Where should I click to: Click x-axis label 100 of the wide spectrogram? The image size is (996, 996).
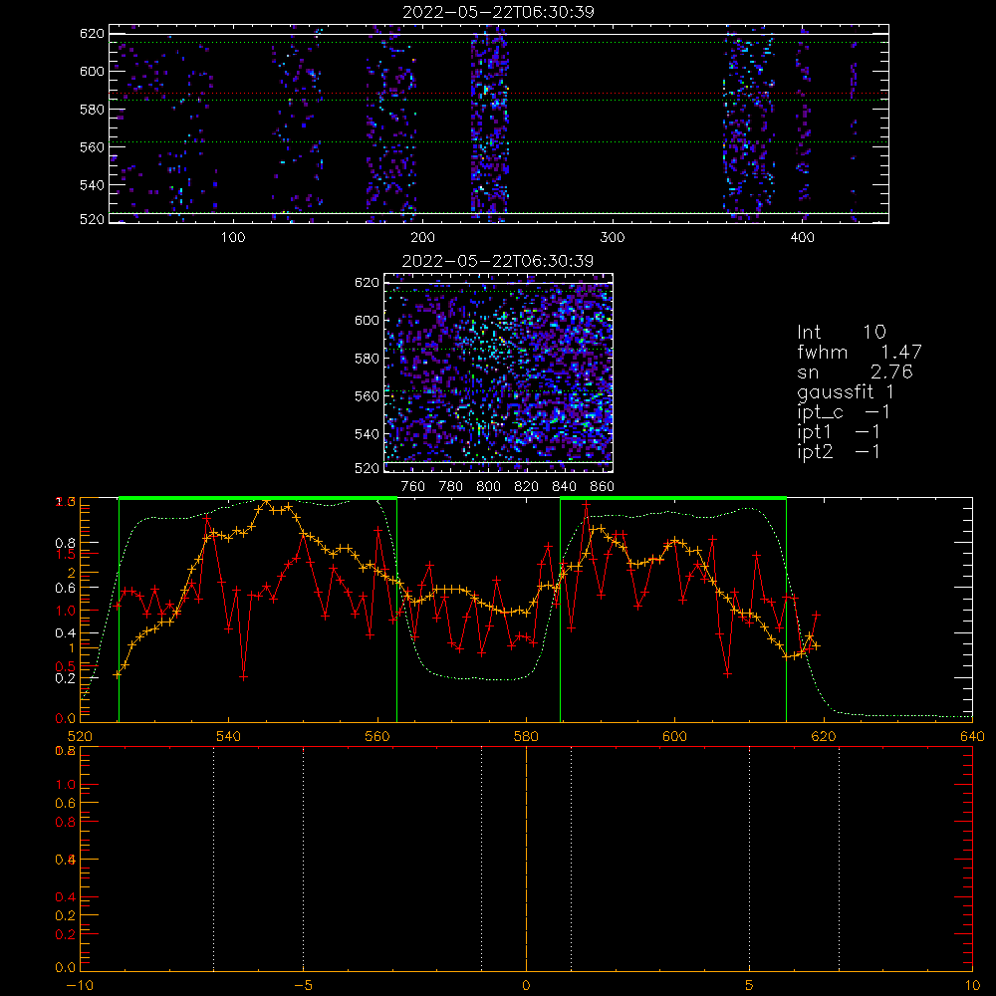coord(233,238)
